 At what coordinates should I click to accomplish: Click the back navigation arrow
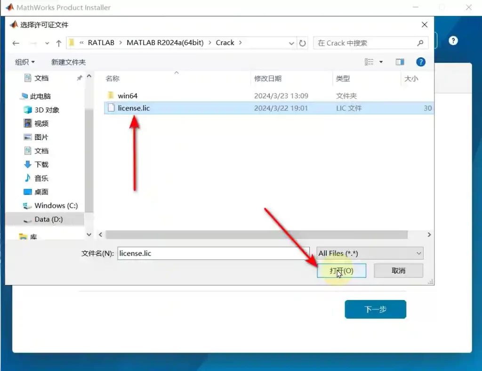[16, 43]
